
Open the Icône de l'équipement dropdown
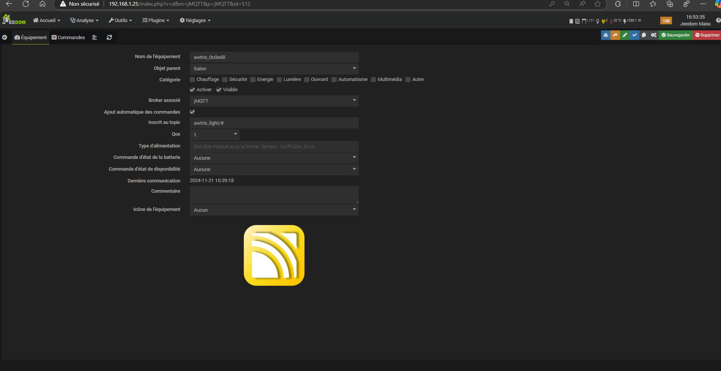click(274, 210)
